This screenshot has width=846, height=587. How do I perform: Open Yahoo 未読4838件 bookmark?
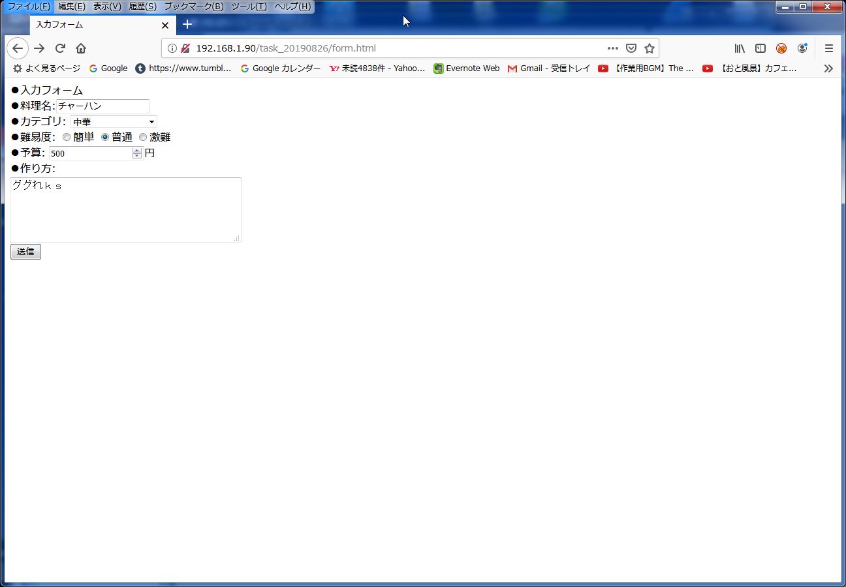(377, 68)
